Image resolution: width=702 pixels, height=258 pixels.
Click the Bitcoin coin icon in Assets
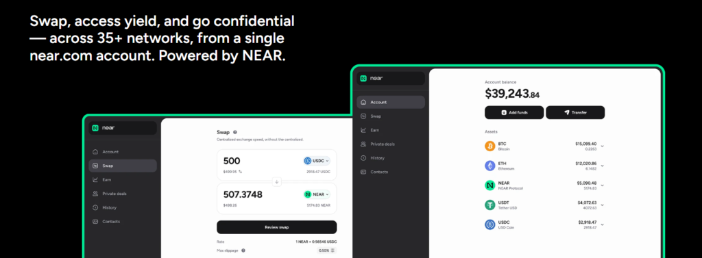489,146
